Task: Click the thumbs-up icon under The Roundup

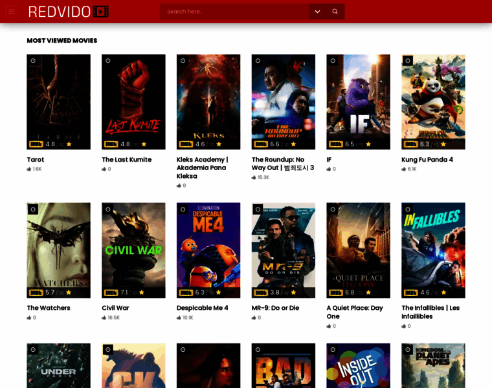Action: (x=254, y=177)
